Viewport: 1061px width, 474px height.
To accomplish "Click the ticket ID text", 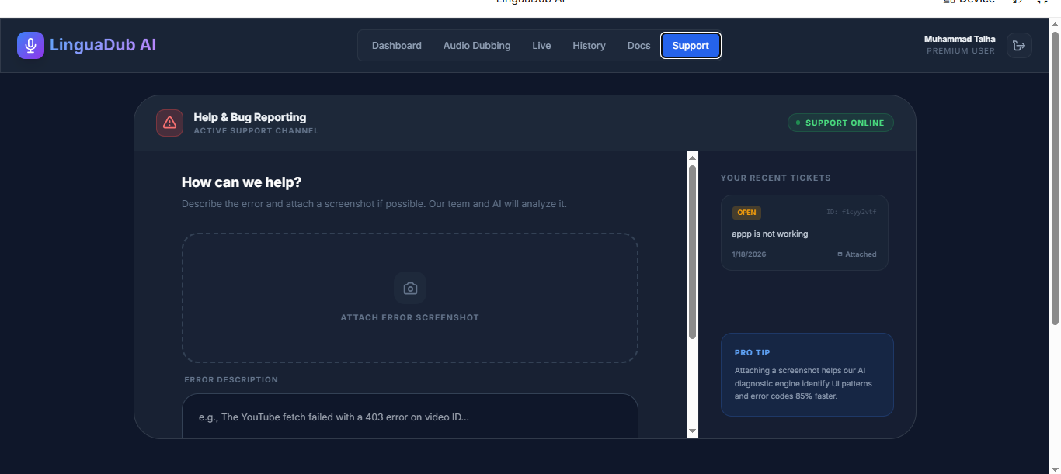I will (852, 212).
